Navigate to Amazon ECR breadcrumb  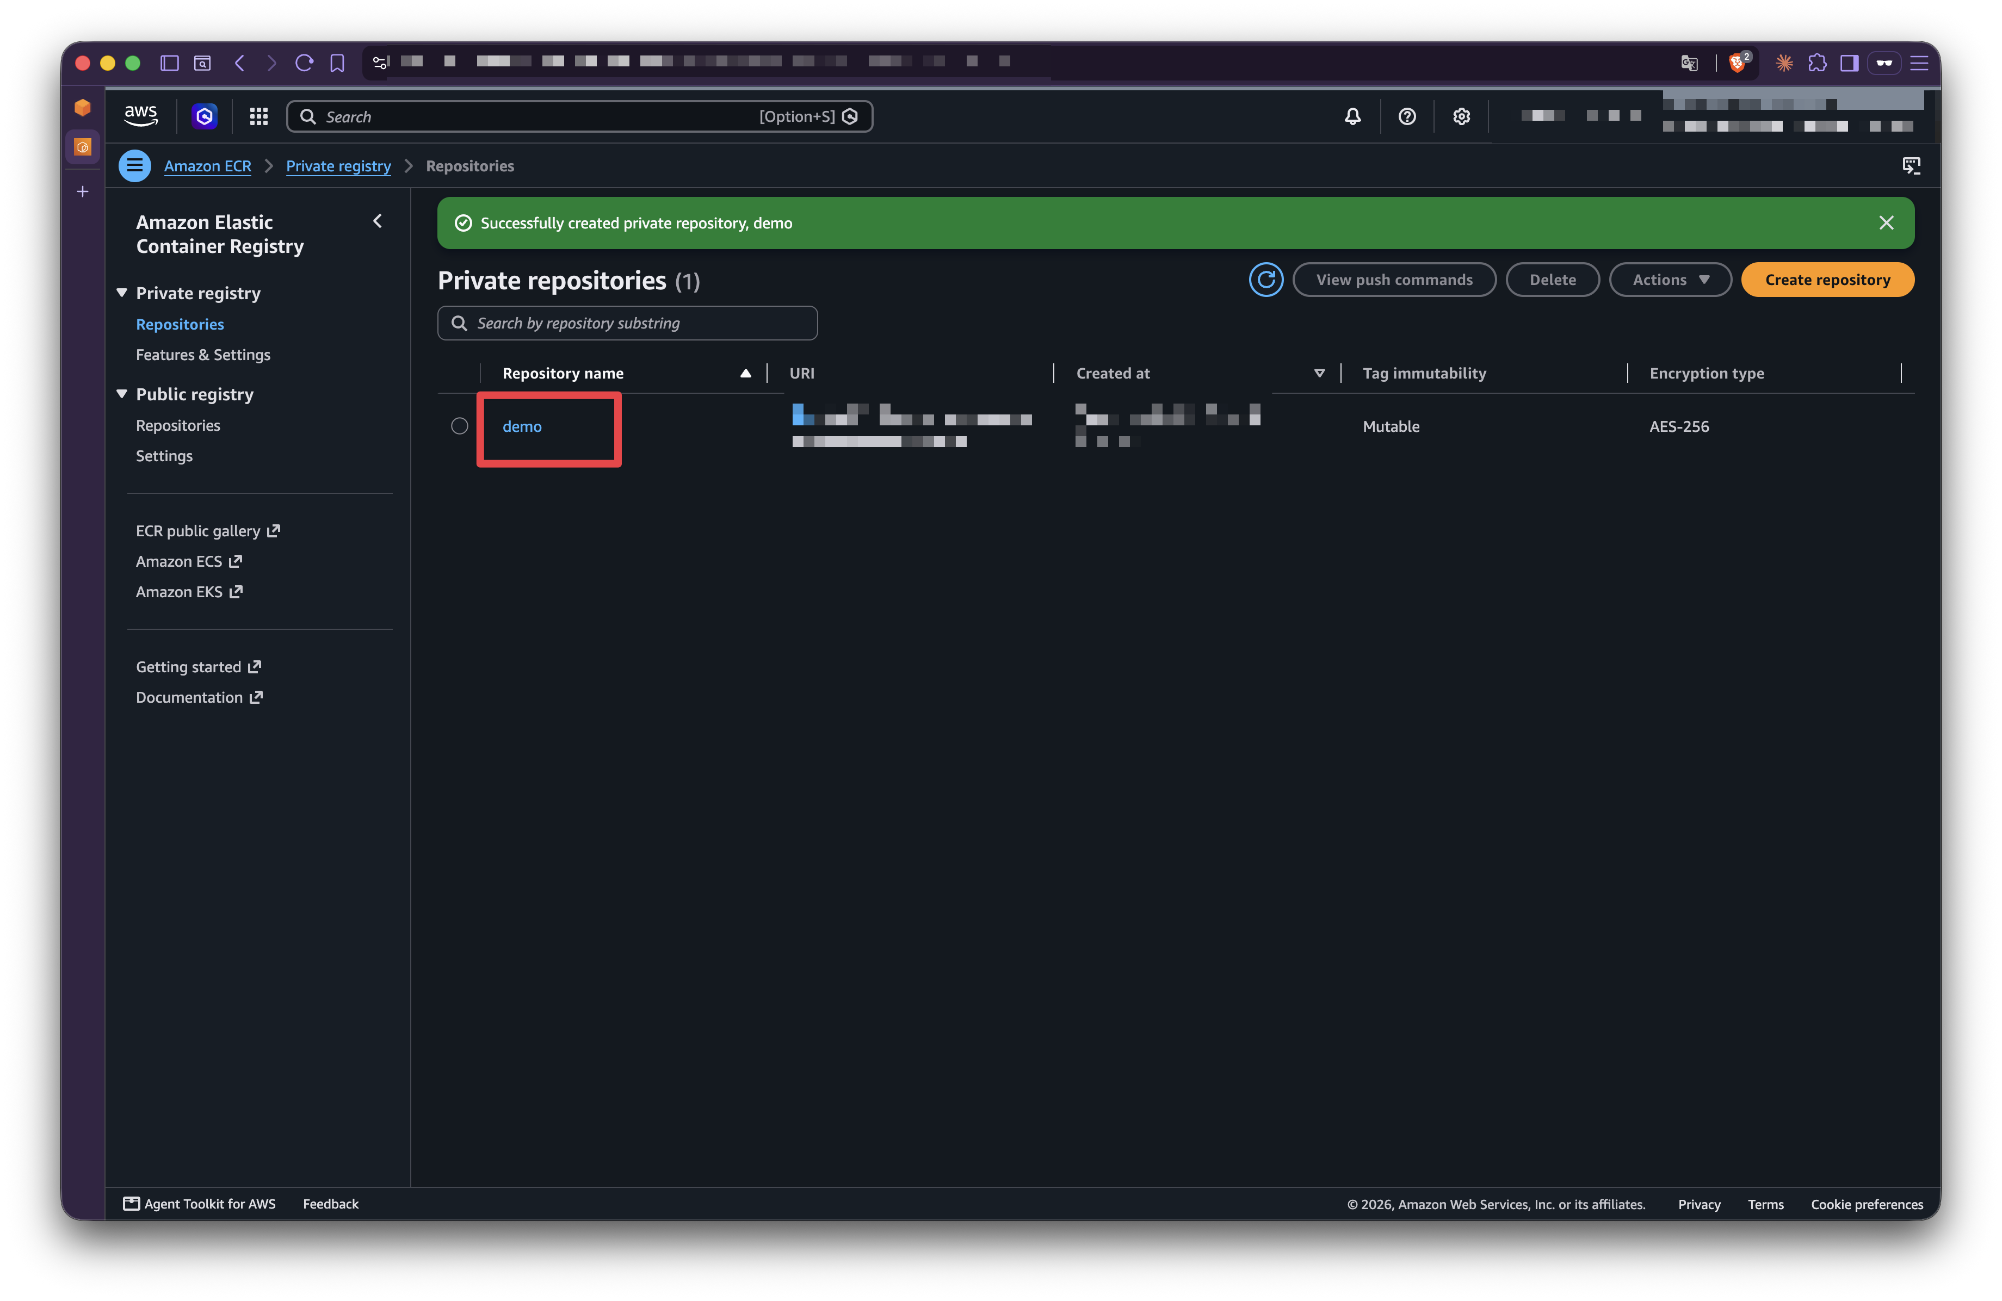[208, 166]
